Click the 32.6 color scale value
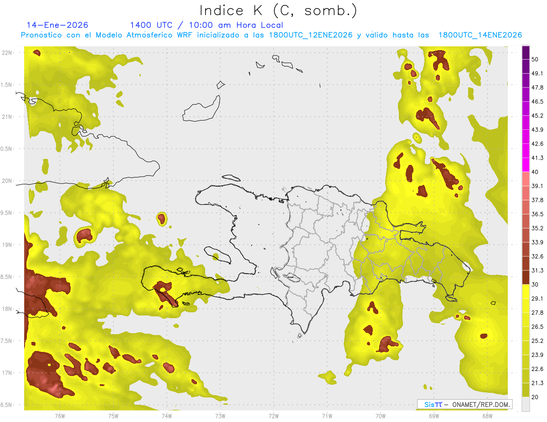 (x=537, y=256)
